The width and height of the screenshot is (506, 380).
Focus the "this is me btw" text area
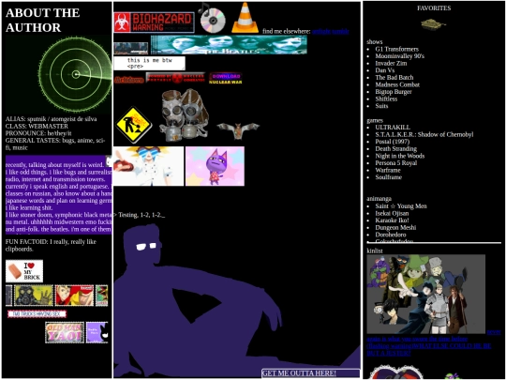(x=149, y=63)
